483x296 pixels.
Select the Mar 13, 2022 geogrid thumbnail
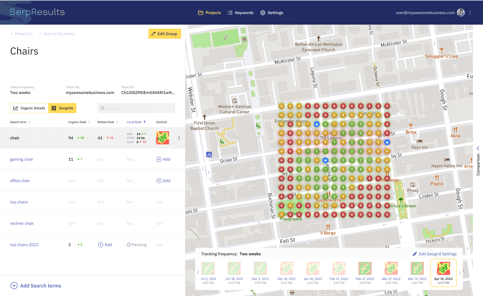click(417, 268)
